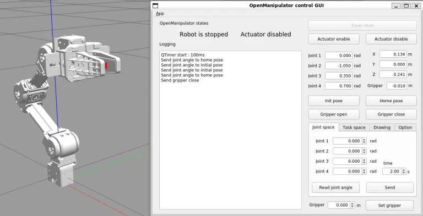Image resolution: width=423 pixels, height=216 pixels.
Task: Maximize the OpenManipulator control GUI window
Action: point(406,6)
